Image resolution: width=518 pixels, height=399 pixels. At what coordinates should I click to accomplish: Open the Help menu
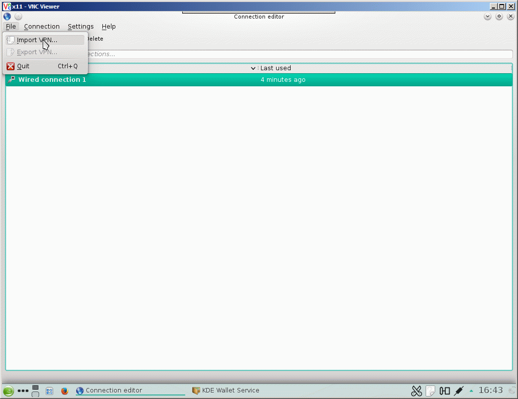[109, 27]
